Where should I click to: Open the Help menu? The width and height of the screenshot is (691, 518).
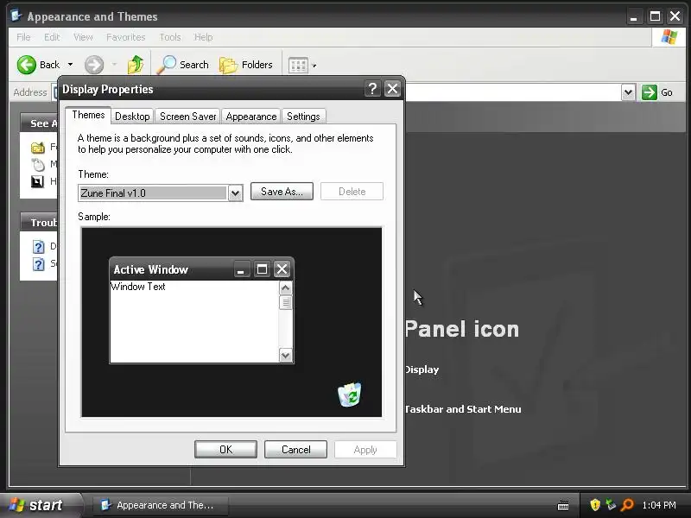[203, 37]
